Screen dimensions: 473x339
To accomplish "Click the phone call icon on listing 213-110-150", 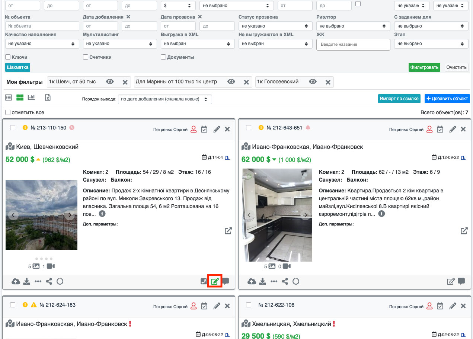I will pos(204,281).
